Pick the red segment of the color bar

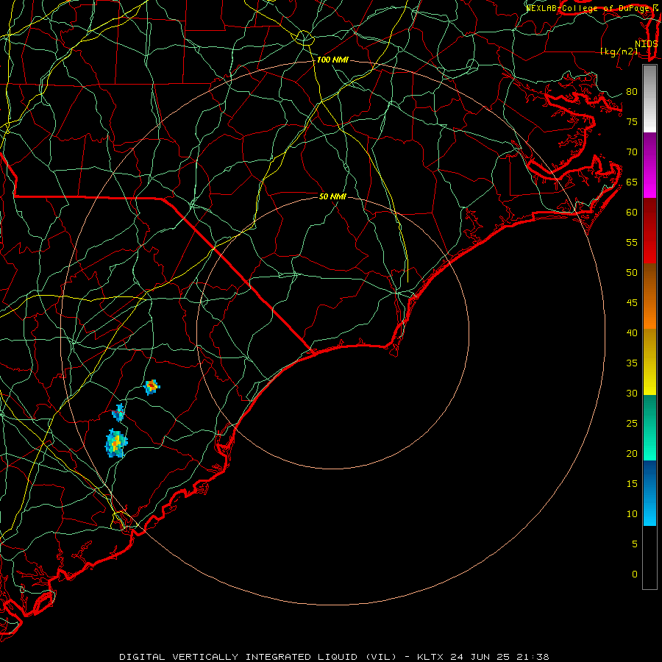pos(649,231)
